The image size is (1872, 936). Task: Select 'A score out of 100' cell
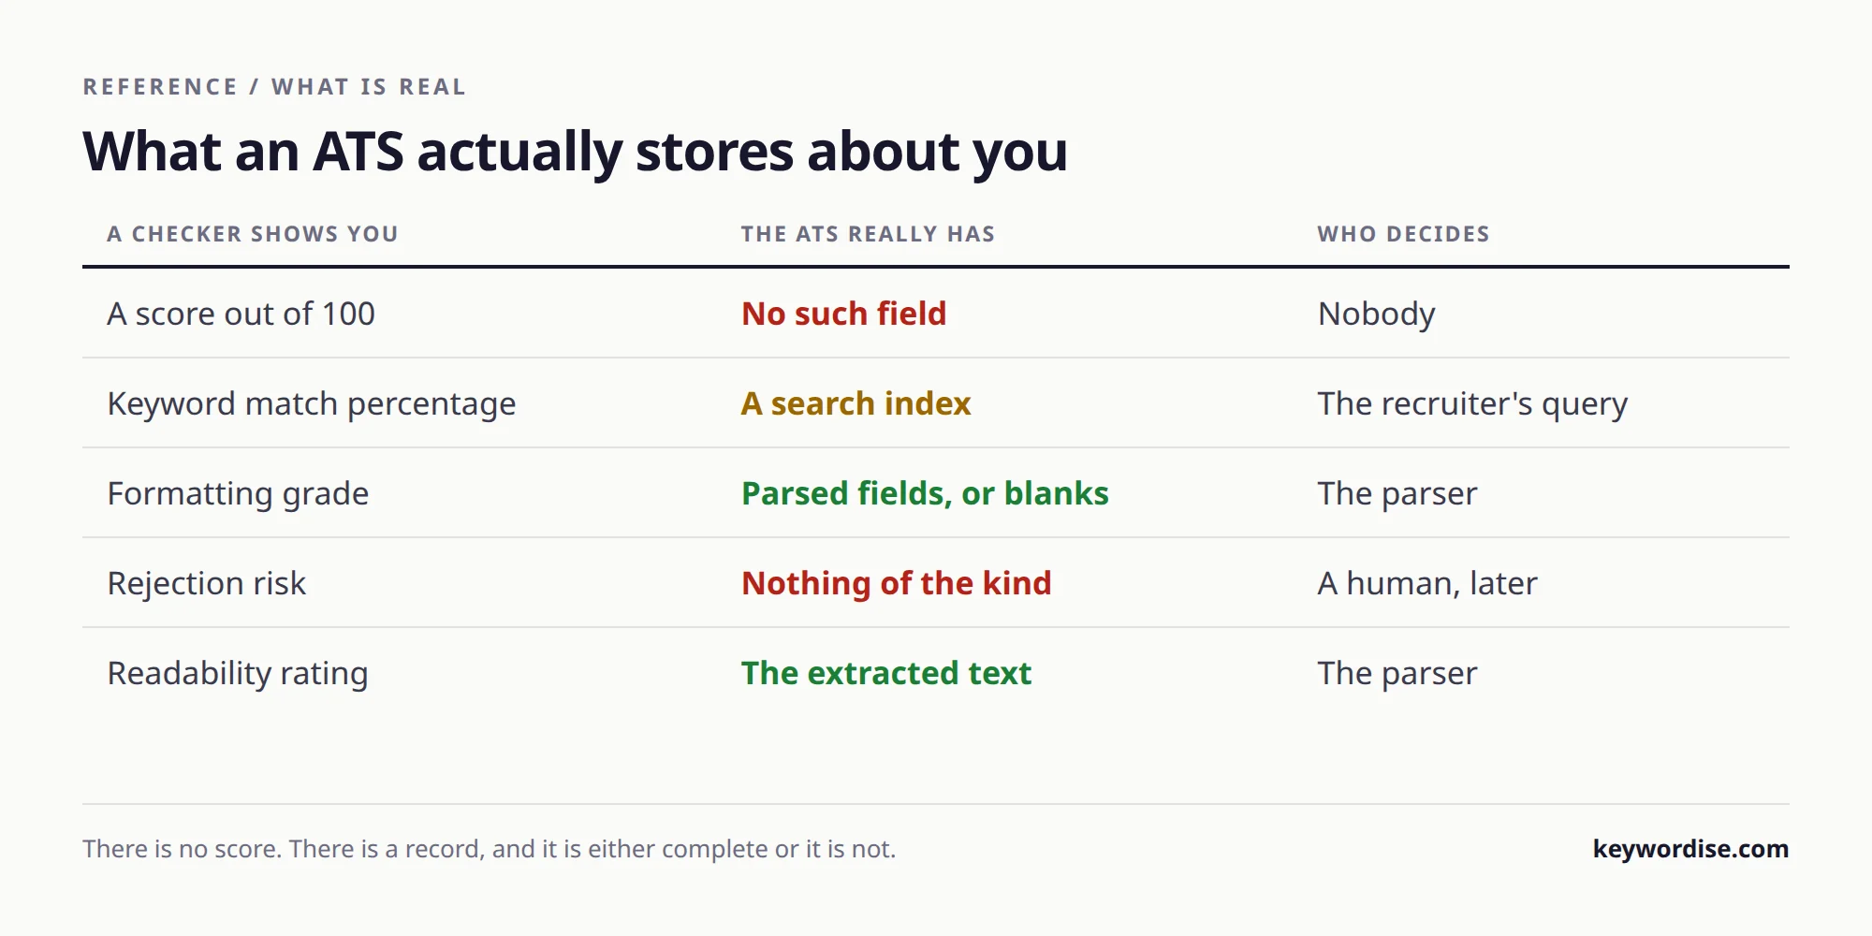click(x=241, y=314)
